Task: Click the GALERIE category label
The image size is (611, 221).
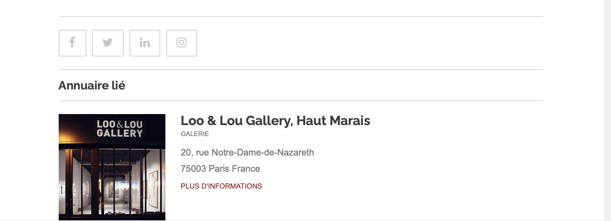Action: [195, 134]
